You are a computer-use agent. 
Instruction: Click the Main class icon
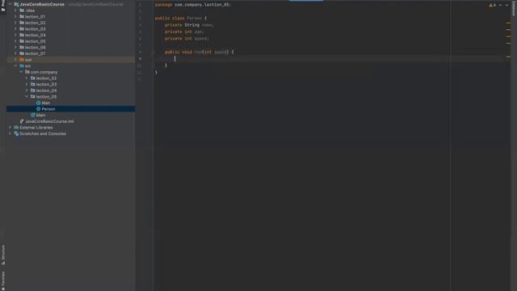pos(33,115)
